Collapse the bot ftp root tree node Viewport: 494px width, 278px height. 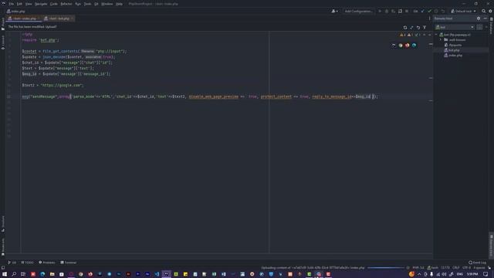(437, 35)
